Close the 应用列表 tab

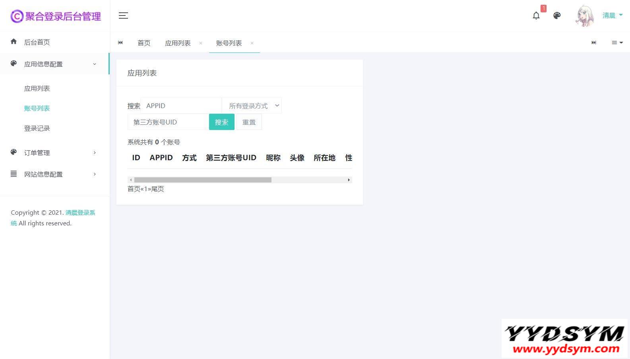click(x=201, y=43)
